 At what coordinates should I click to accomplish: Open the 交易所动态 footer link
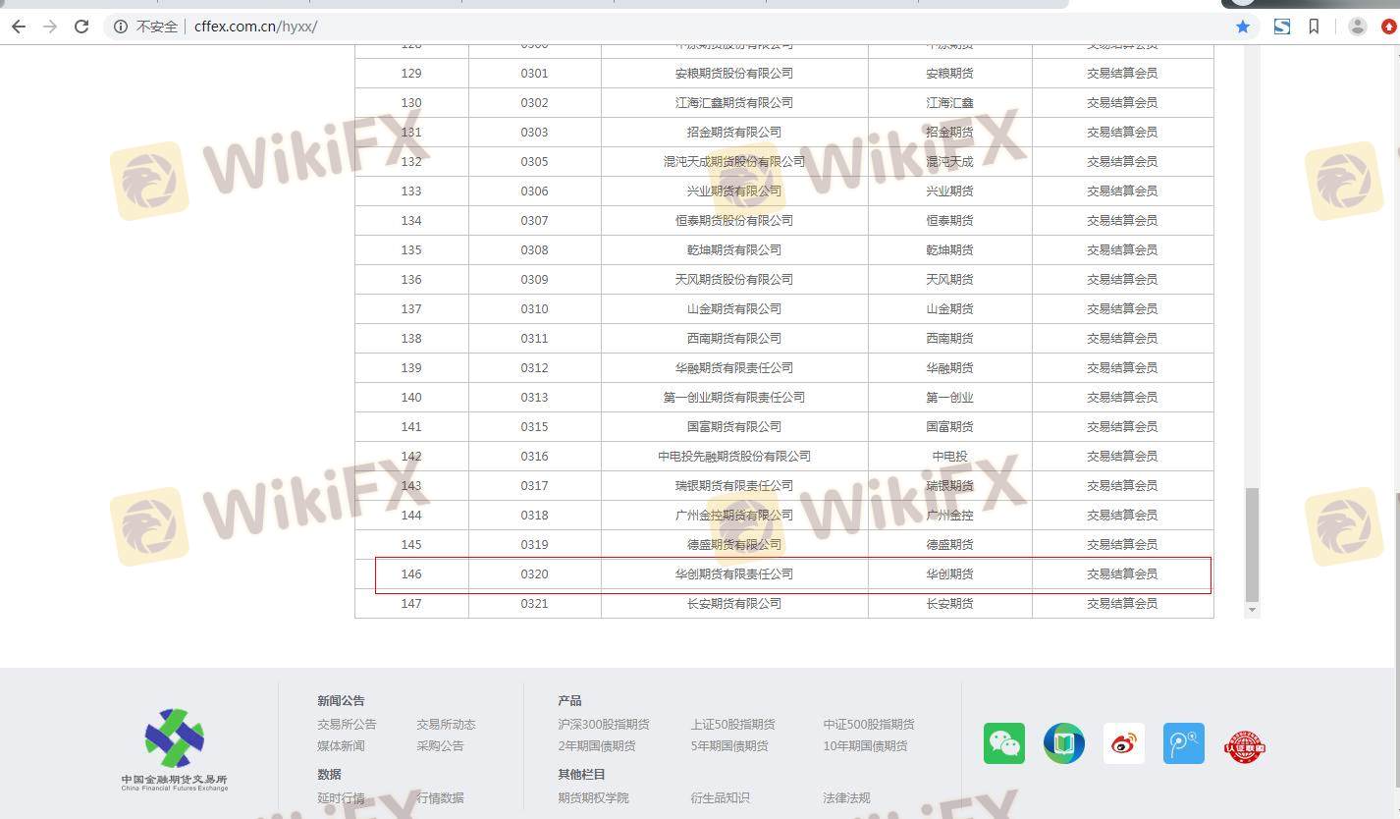pyautogui.click(x=446, y=724)
